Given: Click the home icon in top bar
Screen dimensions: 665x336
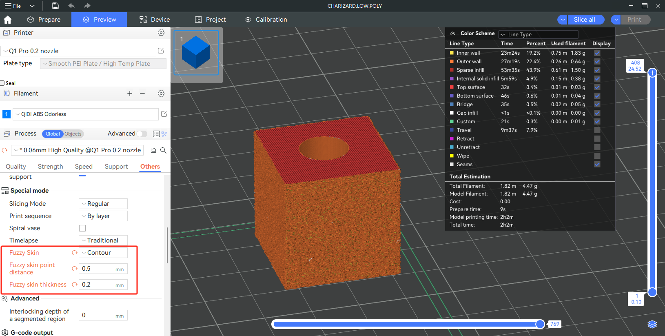Looking at the screenshot, I should pyautogui.click(x=7, y=20).
